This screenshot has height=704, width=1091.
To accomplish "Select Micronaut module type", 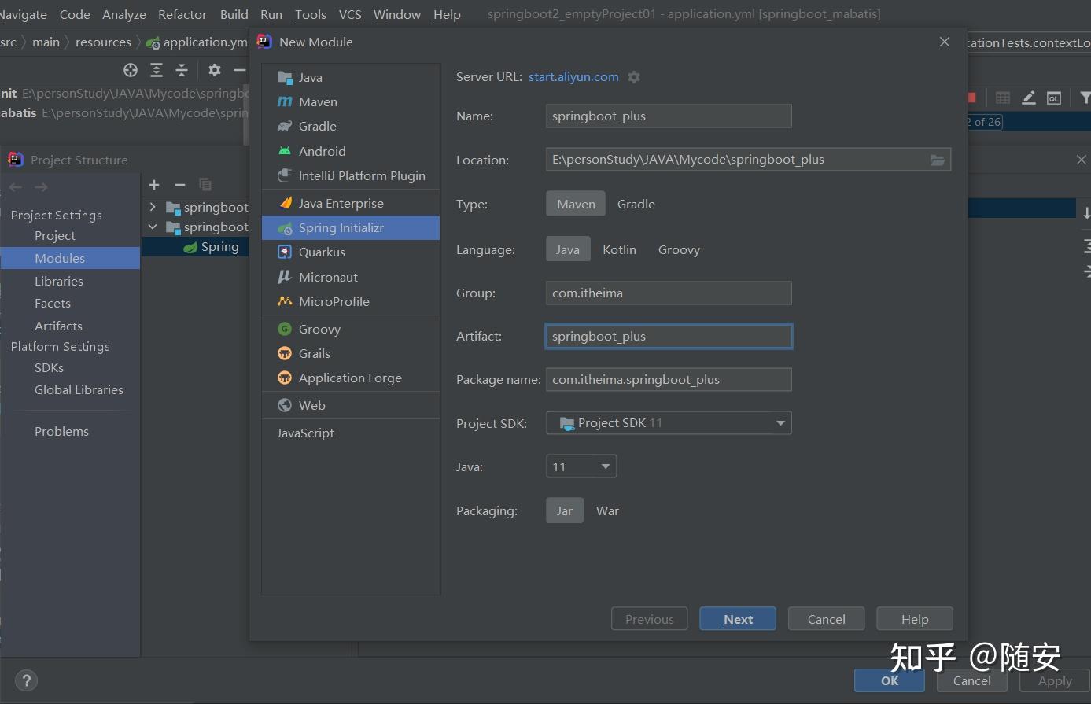I will (350, 277).
